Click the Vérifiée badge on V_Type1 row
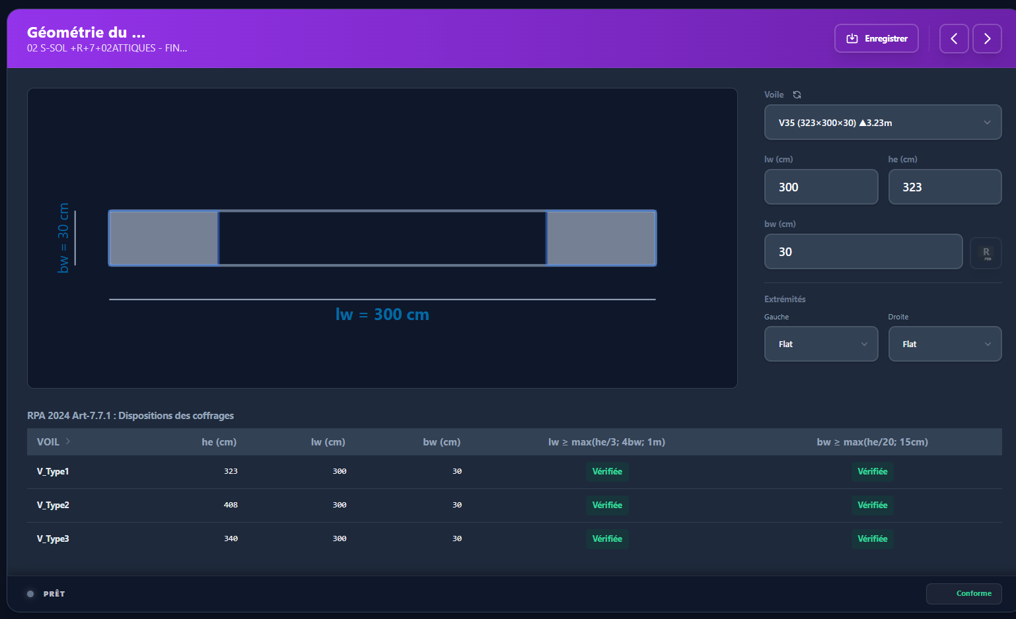 tap(606, 471)
